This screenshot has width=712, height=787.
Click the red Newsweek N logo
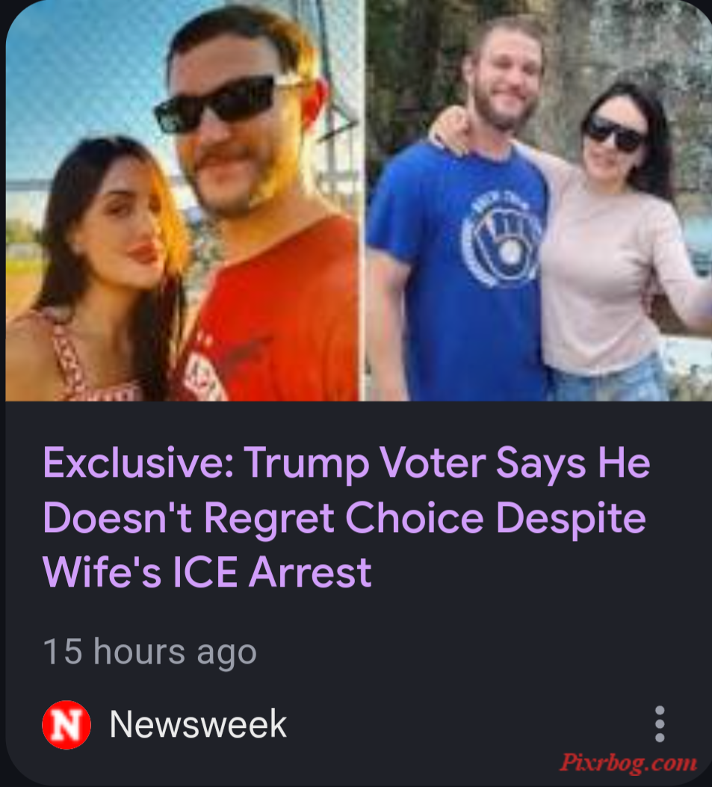(x=66, y=724)
